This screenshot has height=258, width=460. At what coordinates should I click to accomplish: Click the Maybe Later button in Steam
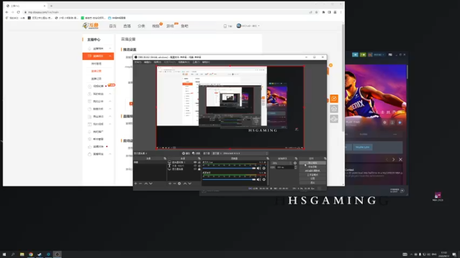(362, 147)
